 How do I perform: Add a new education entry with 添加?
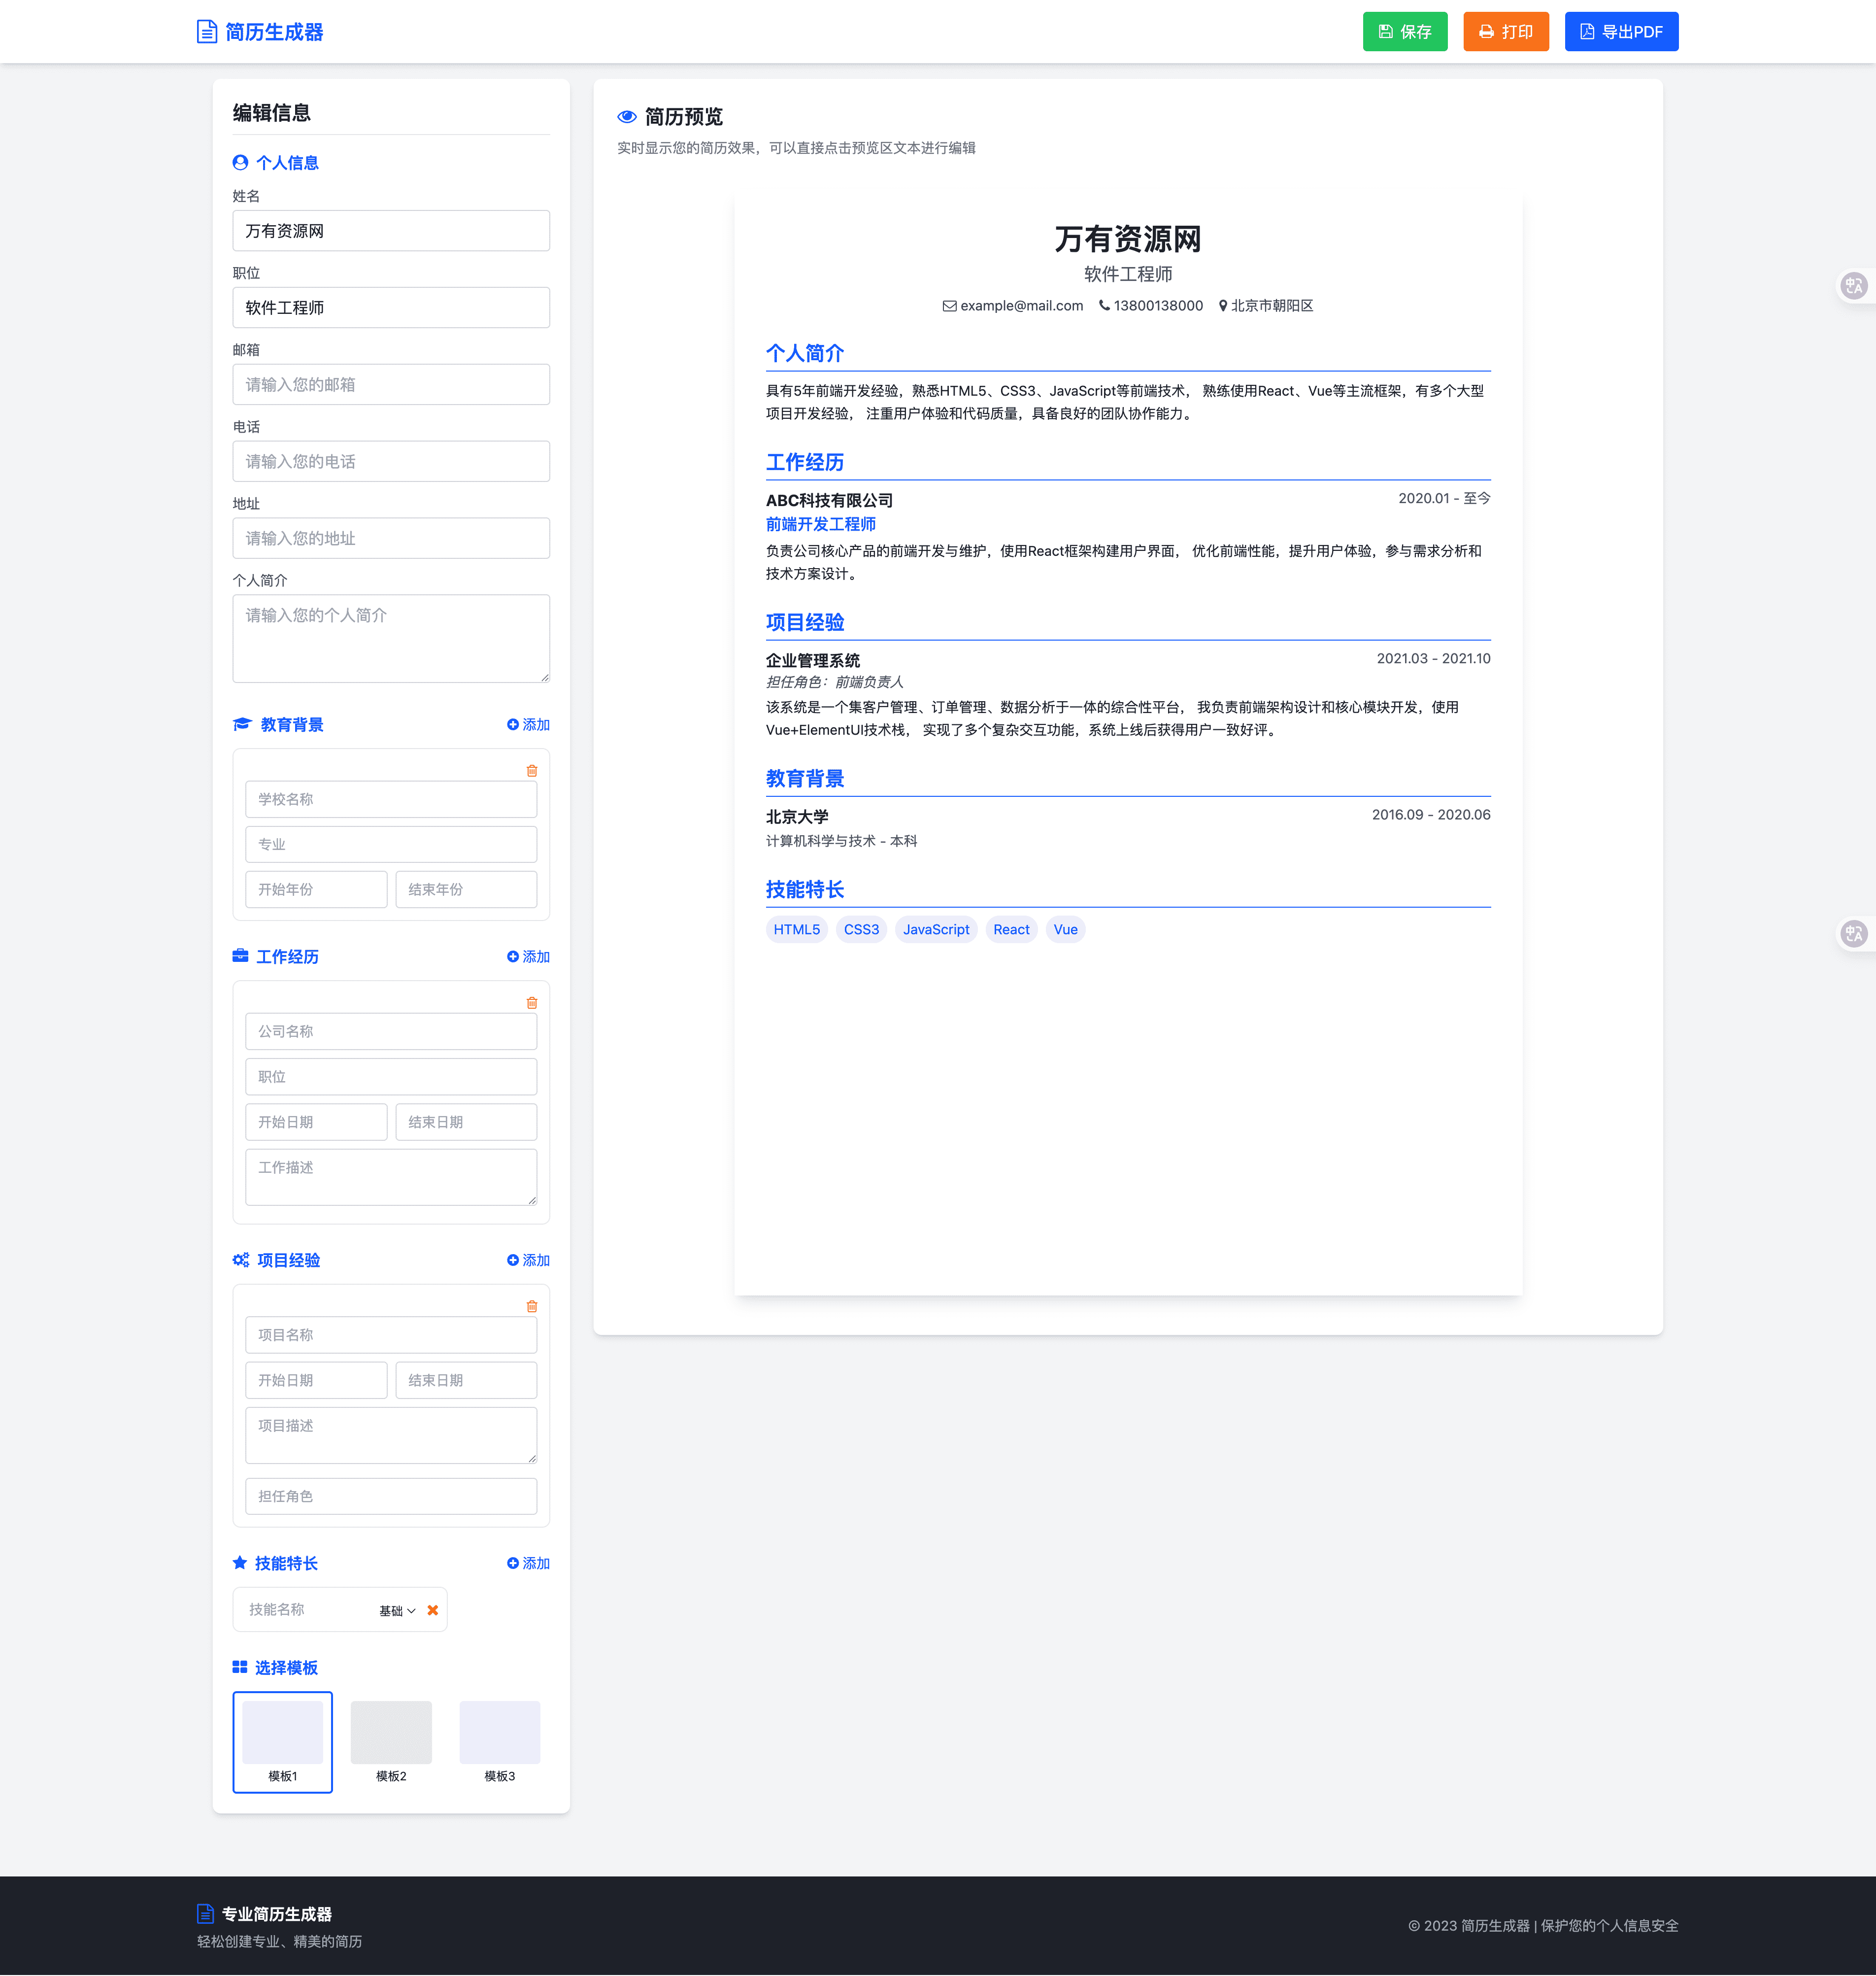528,725
